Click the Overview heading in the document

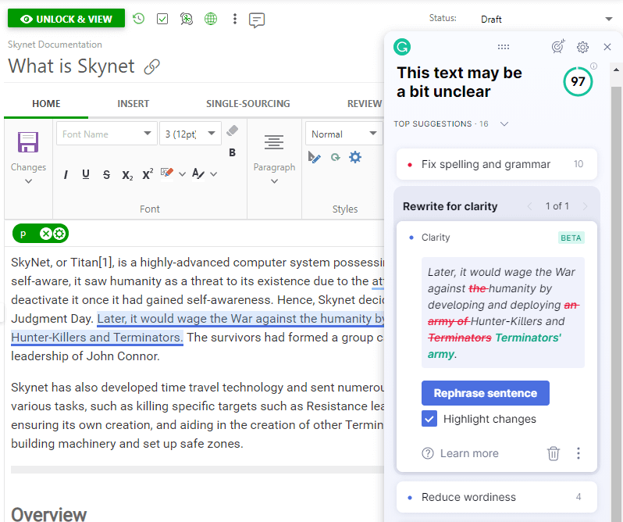click(x=48, y=514)
